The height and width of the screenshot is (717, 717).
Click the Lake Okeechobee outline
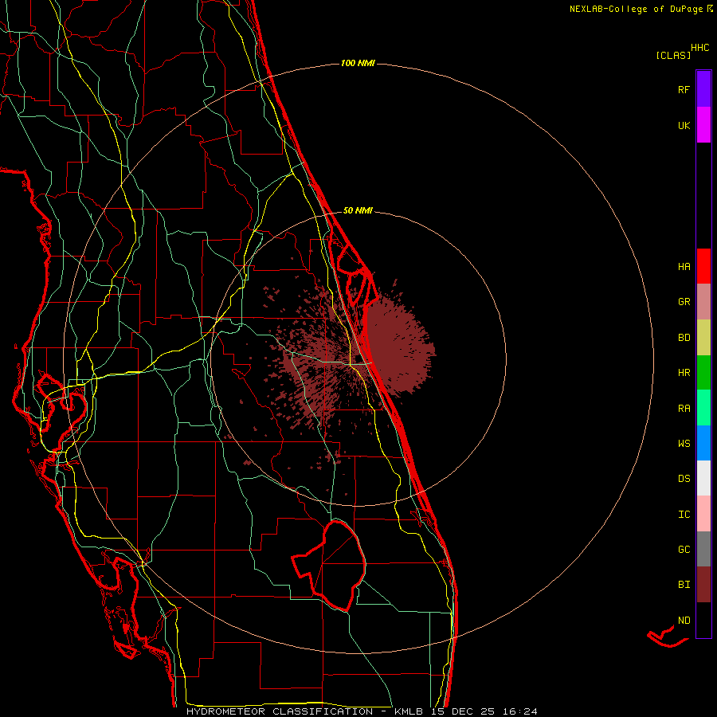coord(329,565)
